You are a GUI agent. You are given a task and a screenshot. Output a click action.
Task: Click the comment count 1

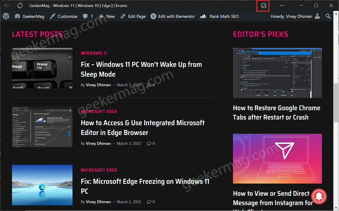(92, 17)
